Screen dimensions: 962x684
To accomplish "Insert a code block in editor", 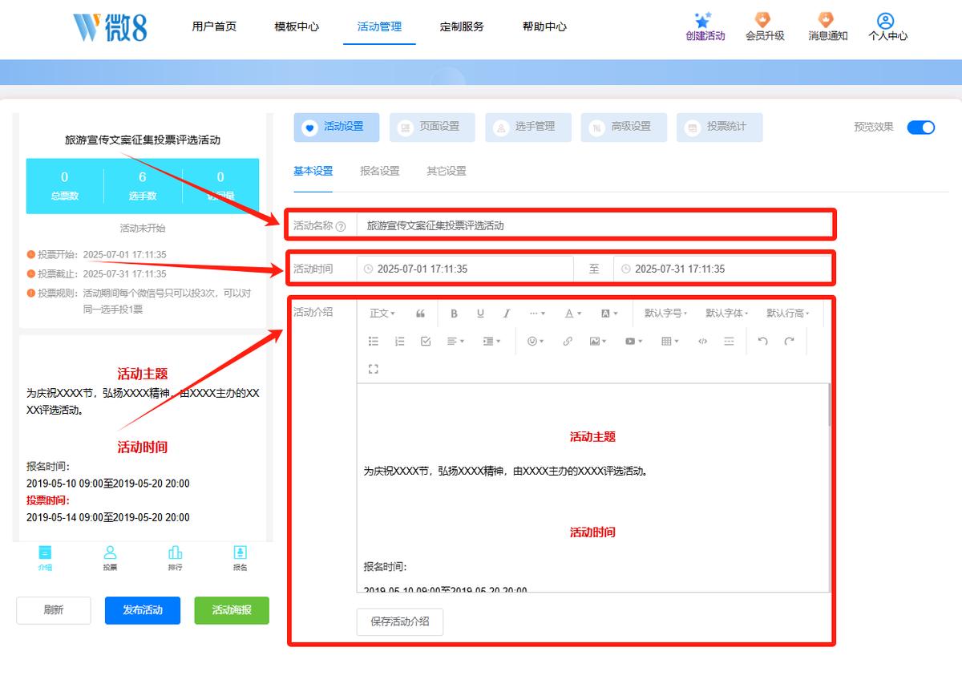I will (703, 341).
